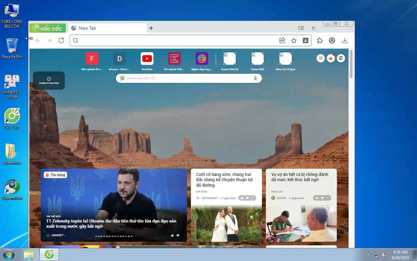The image size is (417, 261).
Task: Like the VIETNAMNET wedding article
Action: point(242,198)
